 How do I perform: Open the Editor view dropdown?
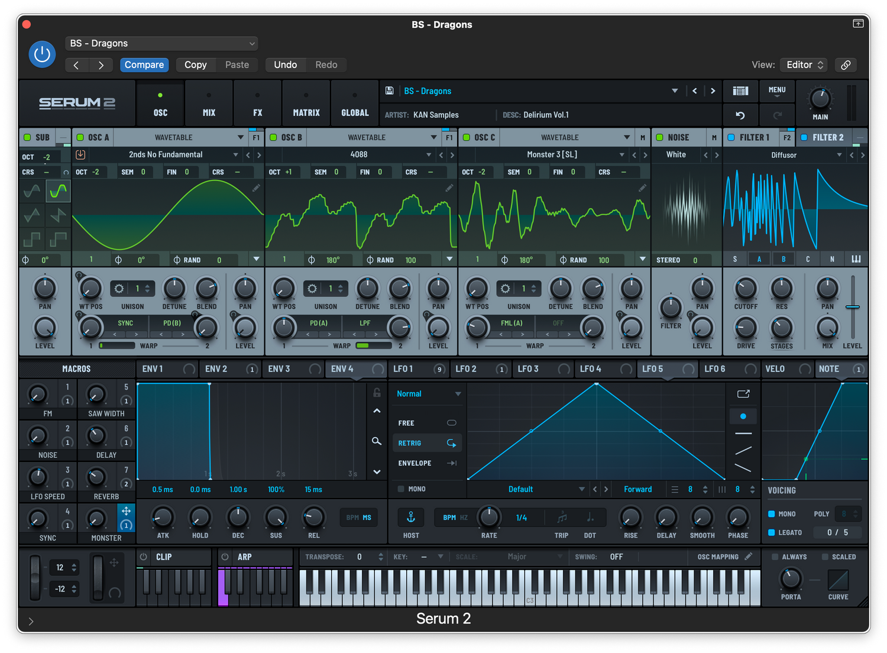click(x=804, y=65)
